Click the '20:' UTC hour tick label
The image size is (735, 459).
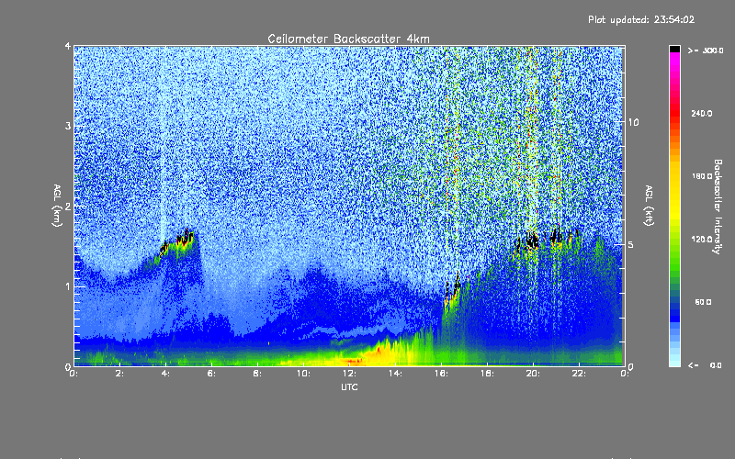(533, 374)
